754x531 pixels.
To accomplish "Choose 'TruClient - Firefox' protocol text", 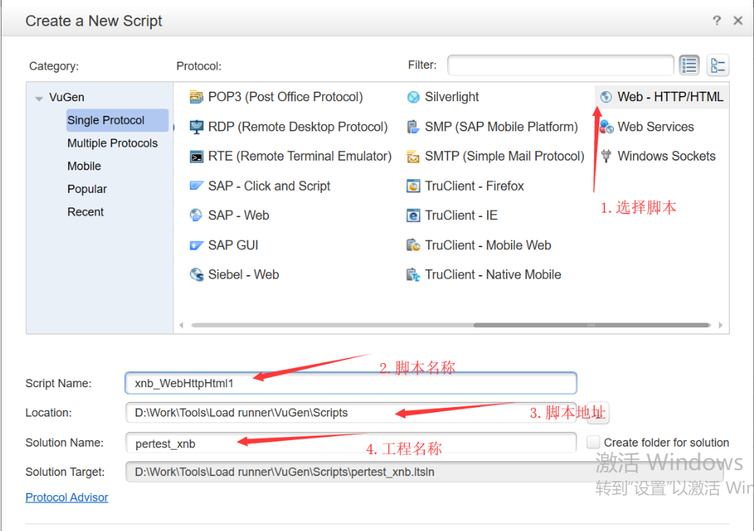I will click(x=474, y=186).
